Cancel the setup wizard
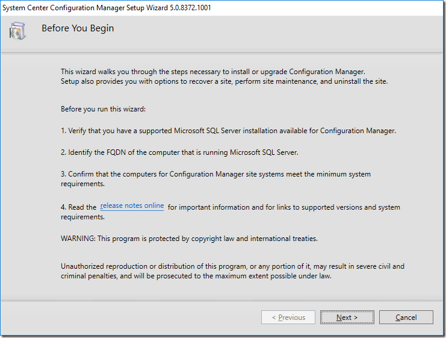This screenshot has height=338, width=446. click(x=406, y=317)
